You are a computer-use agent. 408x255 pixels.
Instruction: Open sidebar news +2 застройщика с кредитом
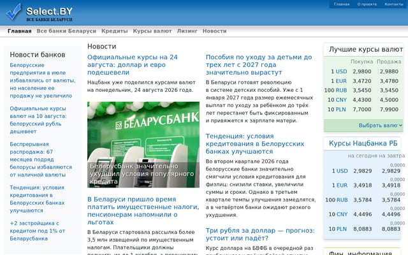coord(38,231)
